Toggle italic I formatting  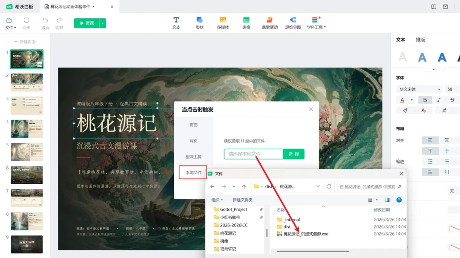tap(439, 100)
